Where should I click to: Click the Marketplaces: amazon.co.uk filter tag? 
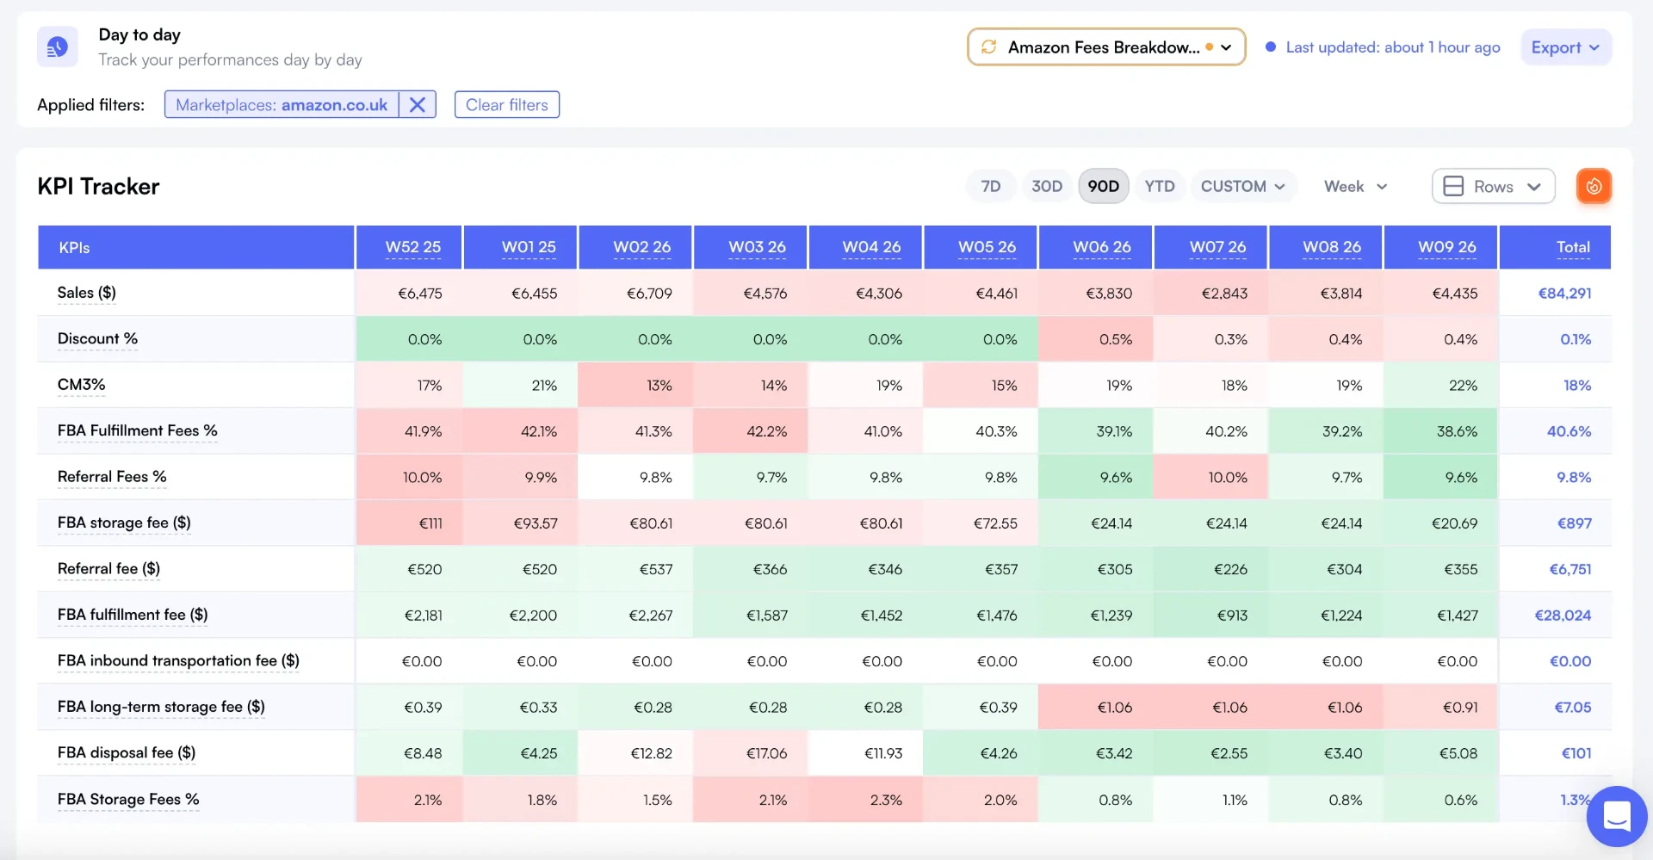(x=282, y=105)
